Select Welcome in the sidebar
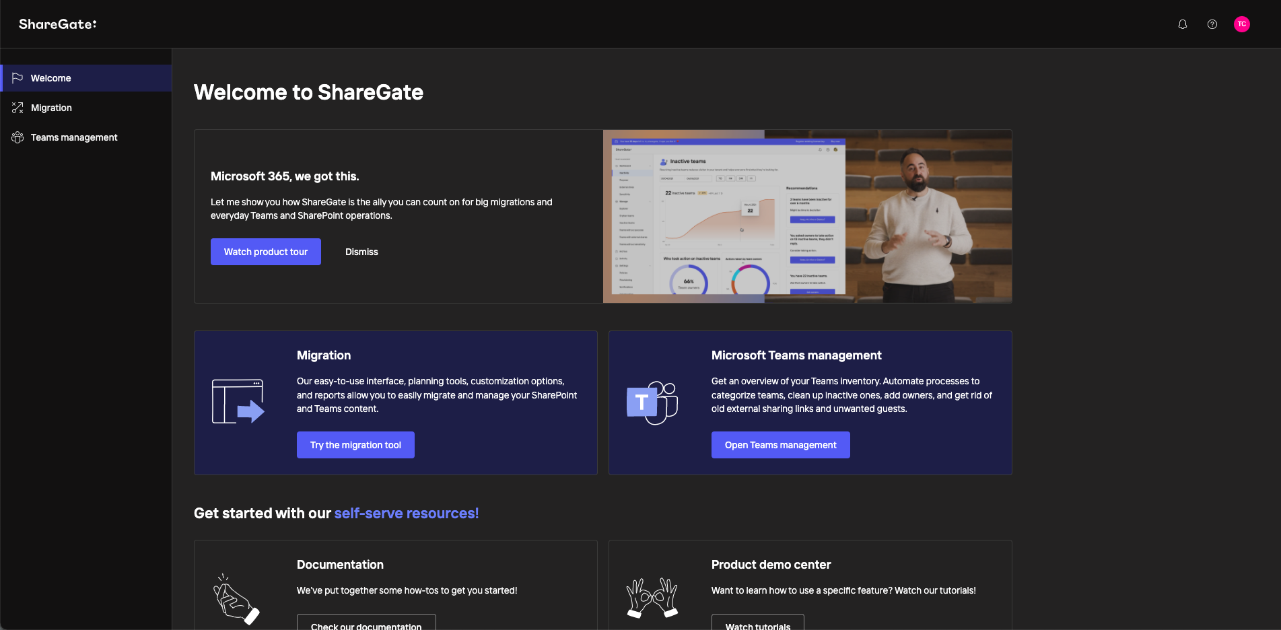1281x630 pixels. coord(86,78)
